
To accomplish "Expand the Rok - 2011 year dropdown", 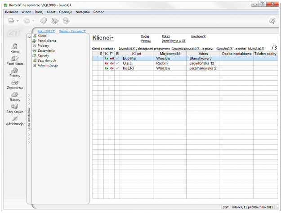I will (x=46, y=31).
